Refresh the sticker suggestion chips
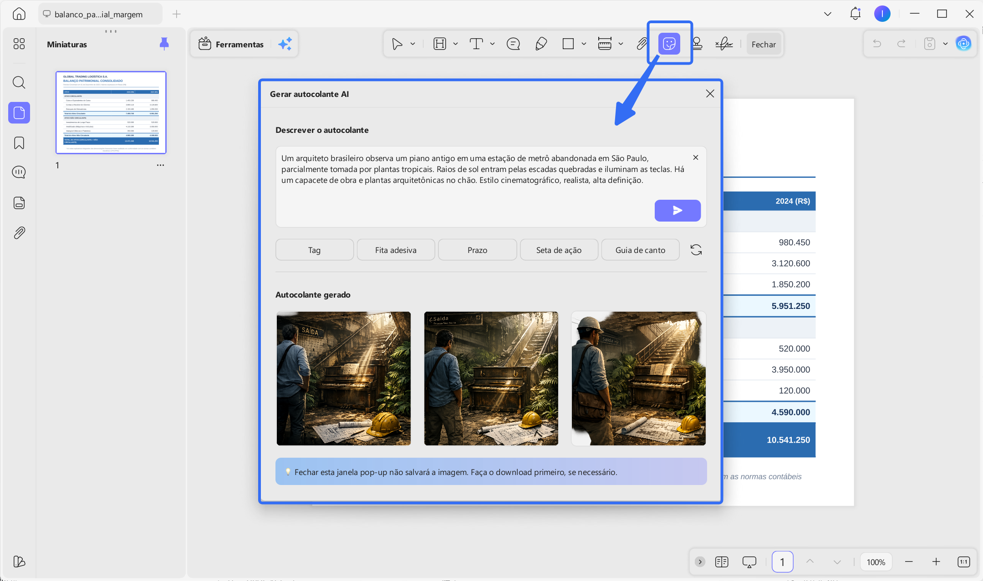This screenshot has height=581, width=983. pos(696,250)
